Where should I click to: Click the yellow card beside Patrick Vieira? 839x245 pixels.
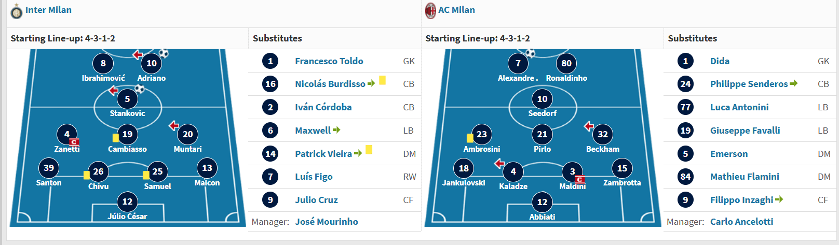(x=369, y=150)
